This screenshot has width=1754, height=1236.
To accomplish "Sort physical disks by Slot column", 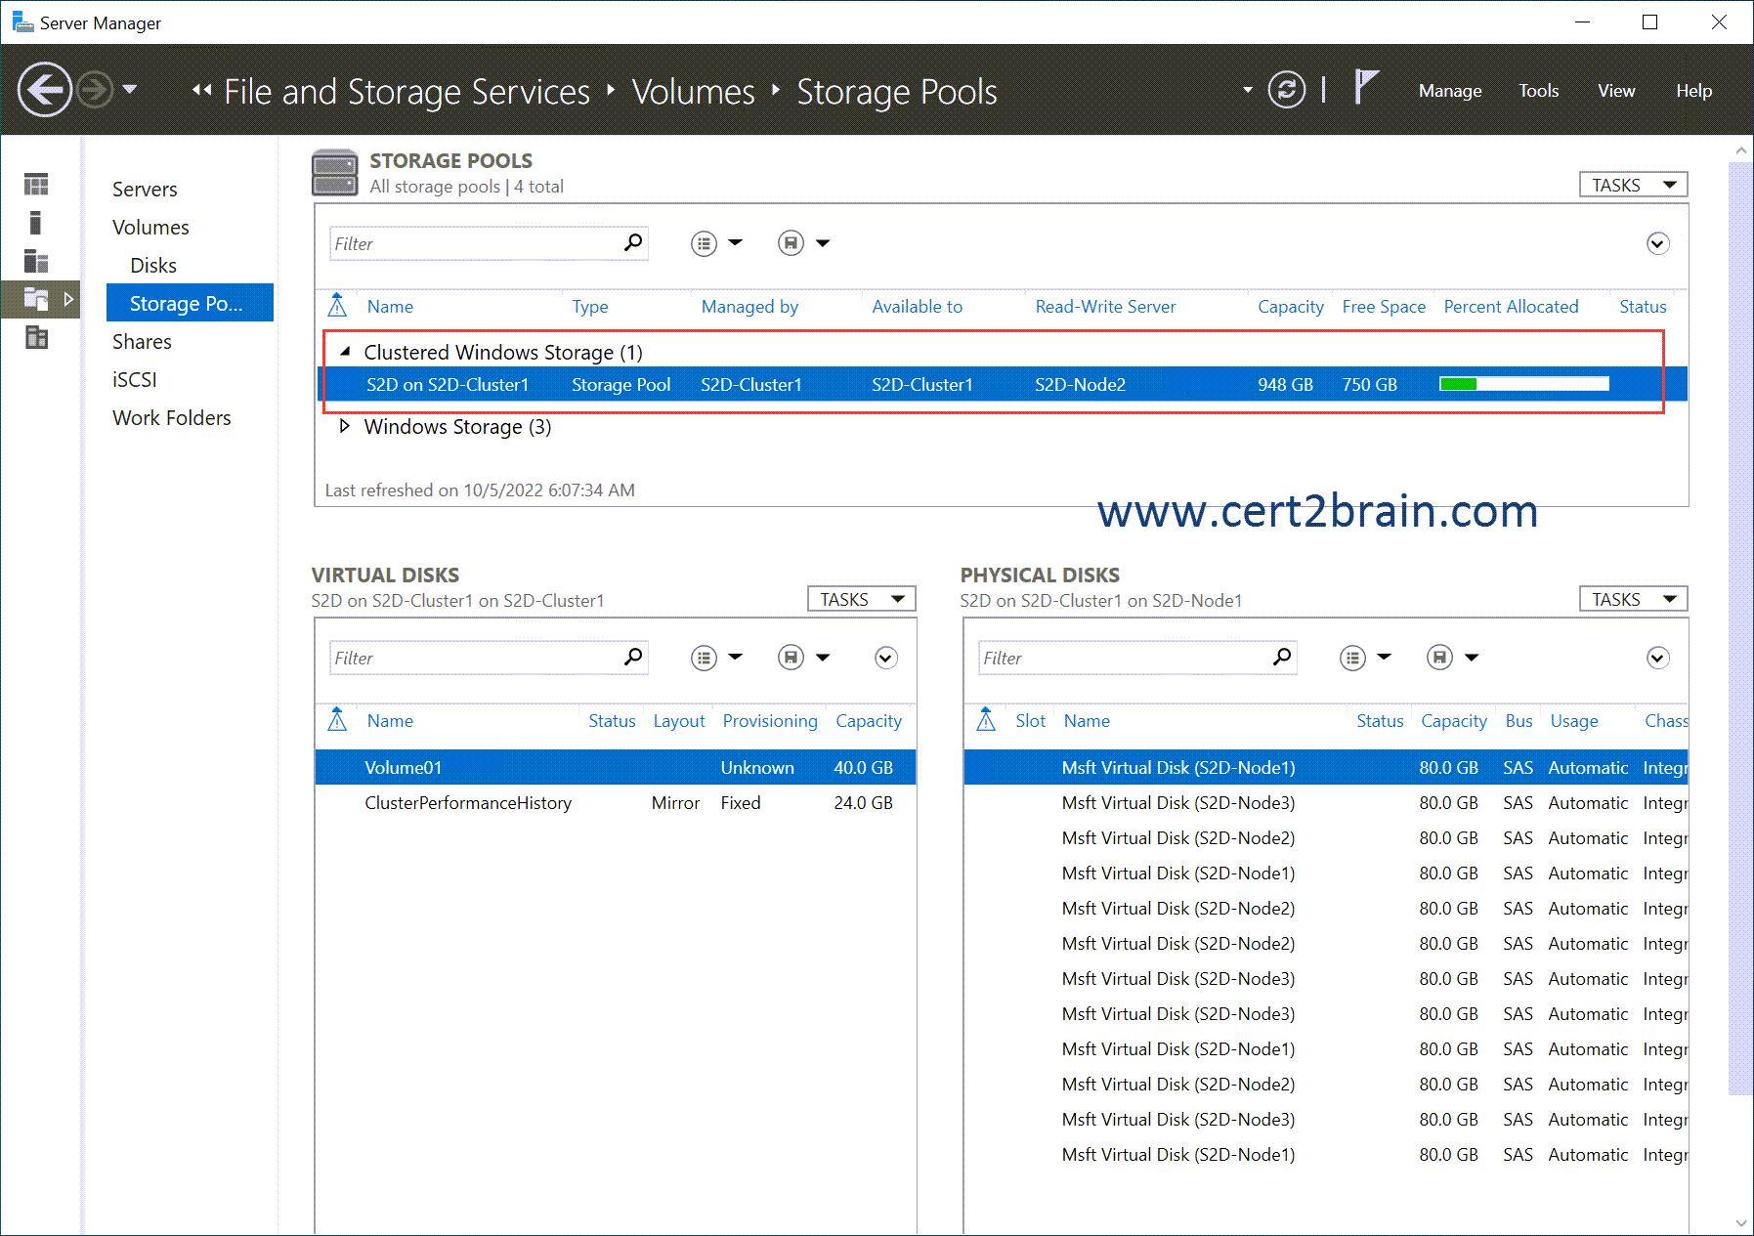I will (x=1030, y=721).
